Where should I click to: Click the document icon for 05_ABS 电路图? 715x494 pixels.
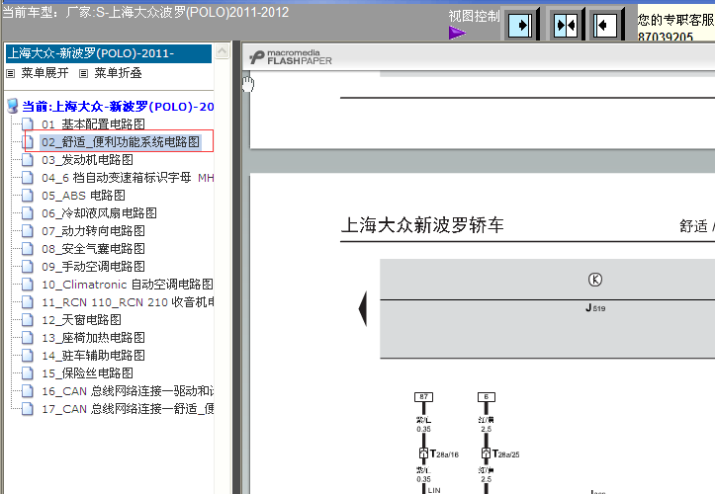click(28, 195)
